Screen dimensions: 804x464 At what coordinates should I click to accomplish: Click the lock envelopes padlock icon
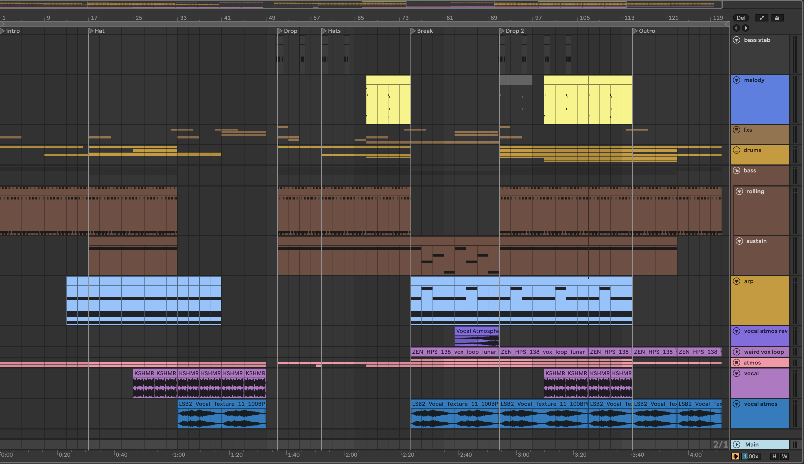[777, 18]
